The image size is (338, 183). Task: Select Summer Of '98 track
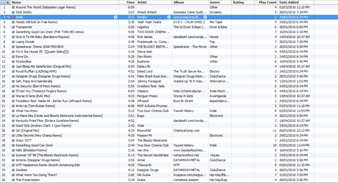[47, 155]
